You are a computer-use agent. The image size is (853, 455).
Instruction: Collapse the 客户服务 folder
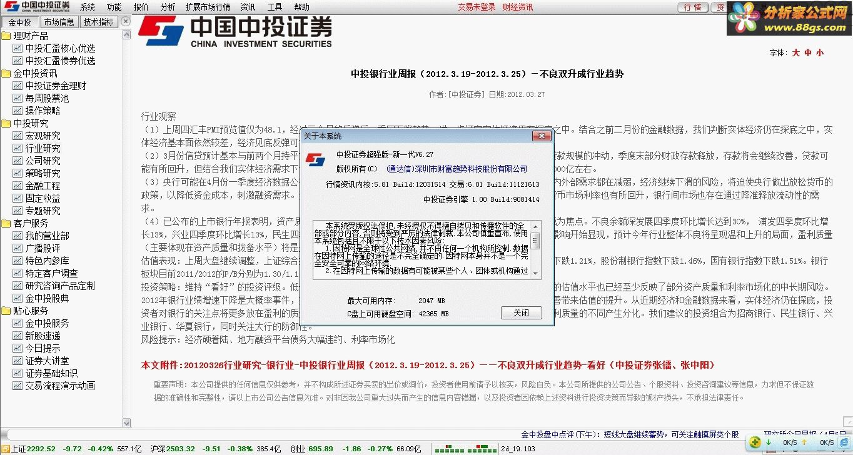6,223
